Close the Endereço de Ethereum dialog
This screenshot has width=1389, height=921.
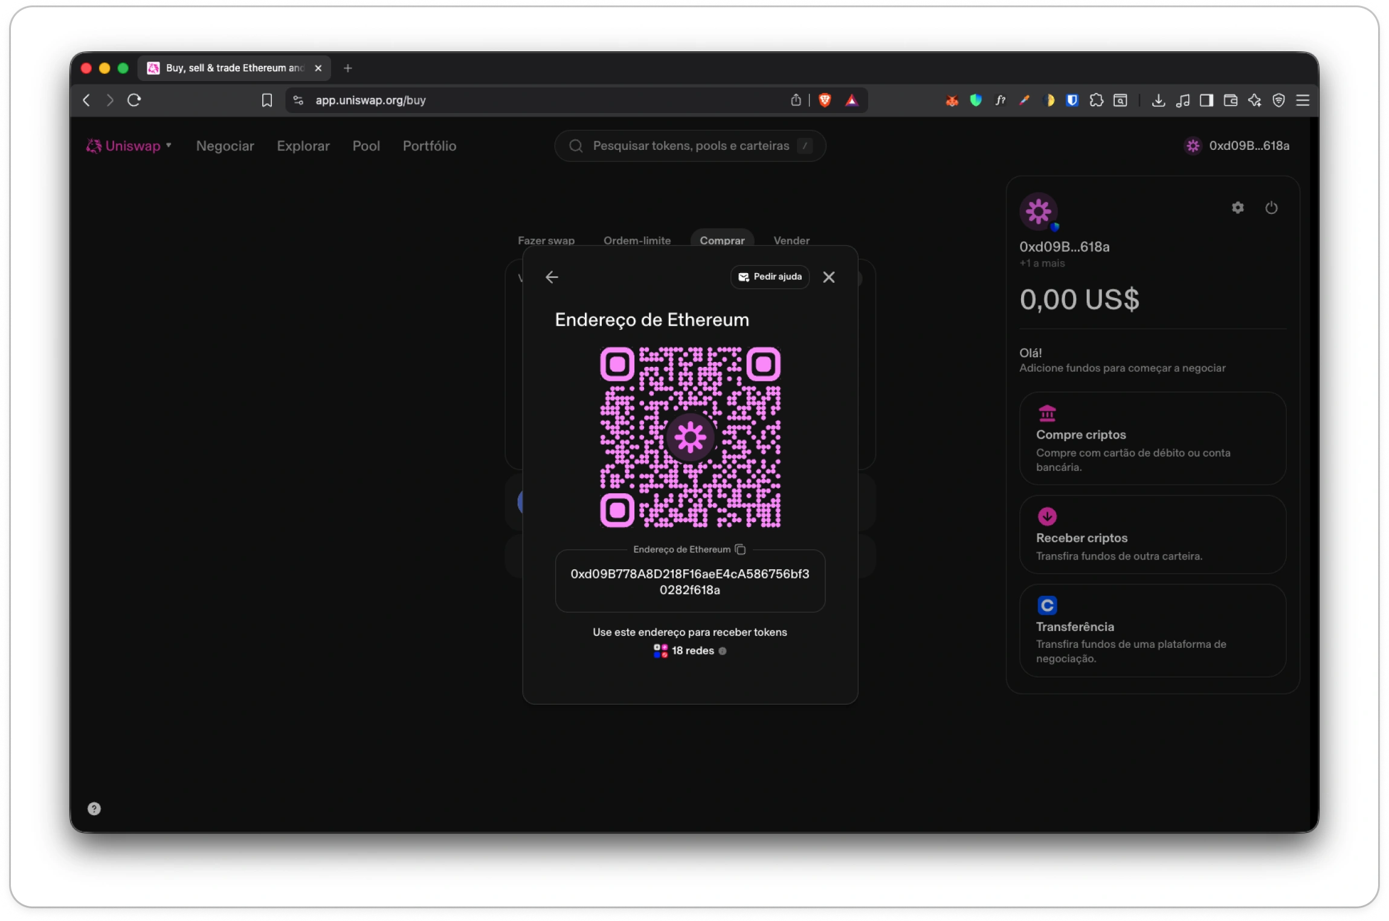click(828, 277)
